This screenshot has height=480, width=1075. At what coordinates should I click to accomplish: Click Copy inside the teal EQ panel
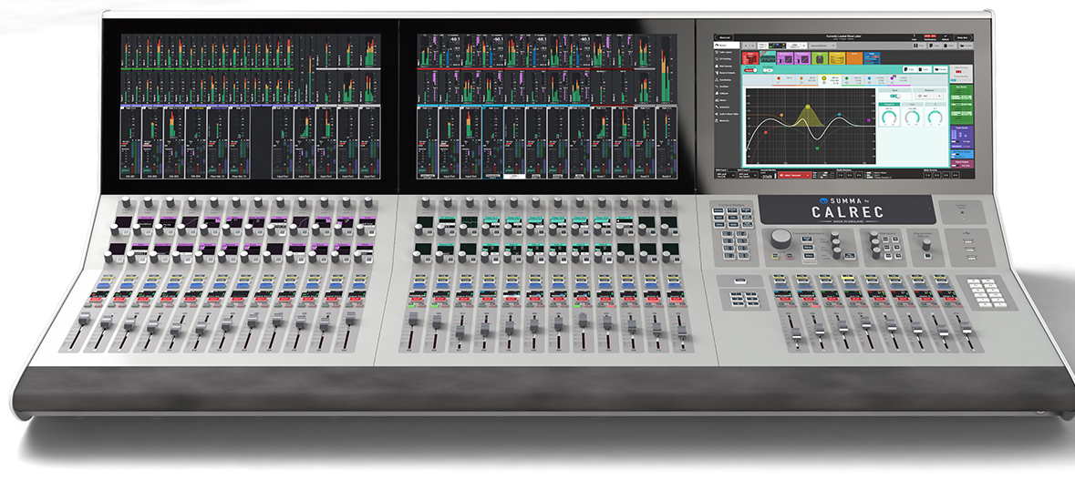coord(910,69)
